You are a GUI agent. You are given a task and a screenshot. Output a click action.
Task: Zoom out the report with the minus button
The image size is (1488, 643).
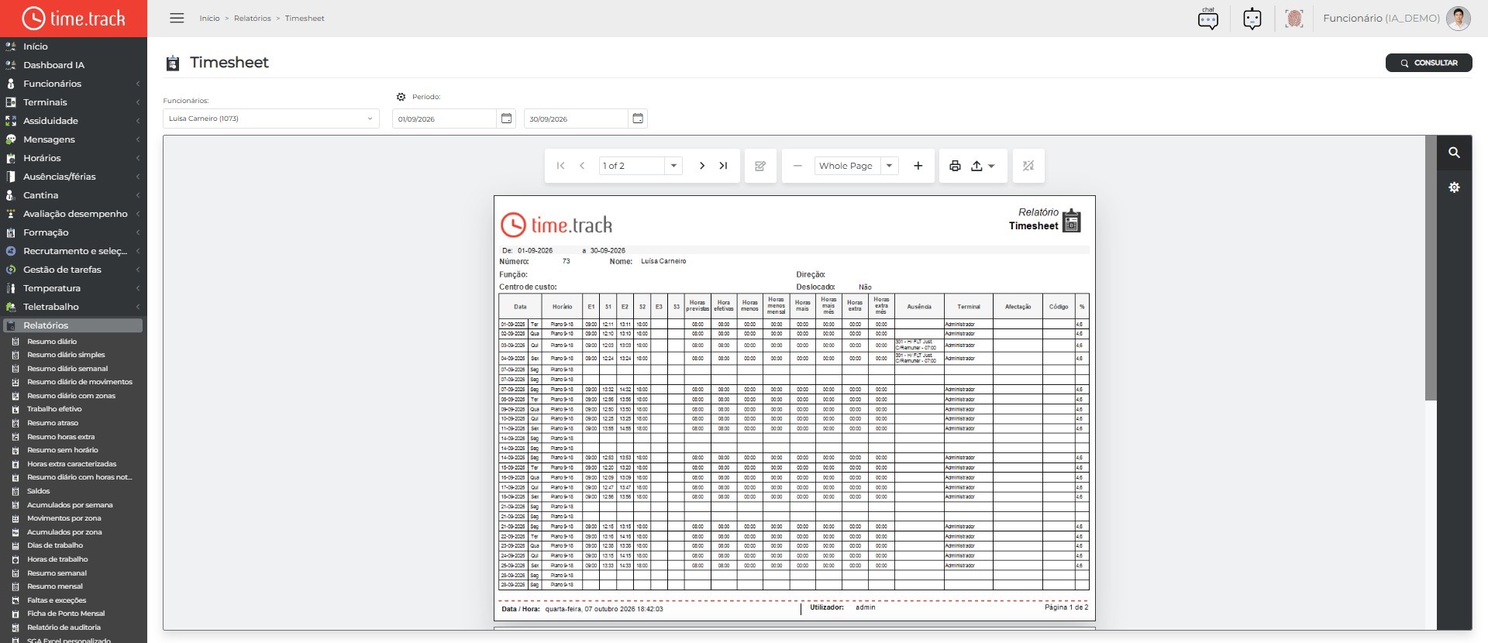pyautogui.click(x=797, y=166)
